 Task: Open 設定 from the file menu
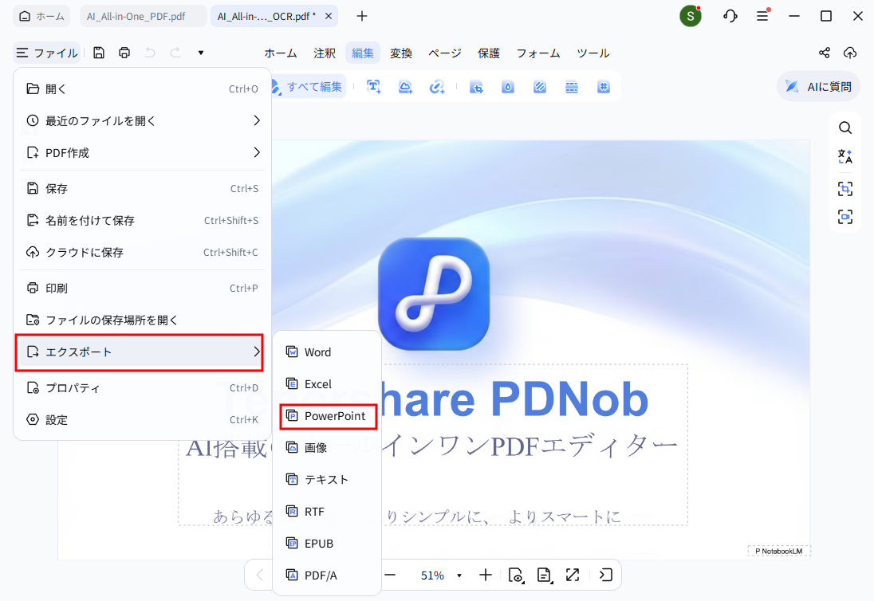pyautogui.click(x=142, y=419)
